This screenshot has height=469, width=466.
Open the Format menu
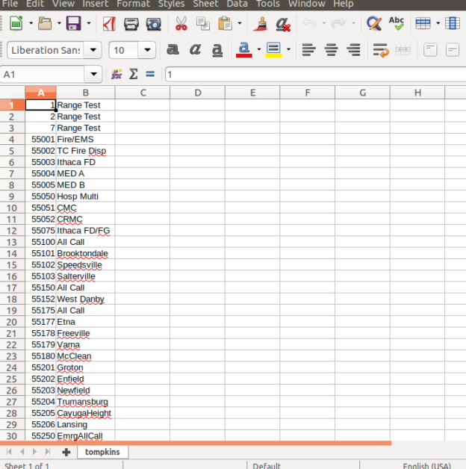pyautogui.click(x=133, y=4)
